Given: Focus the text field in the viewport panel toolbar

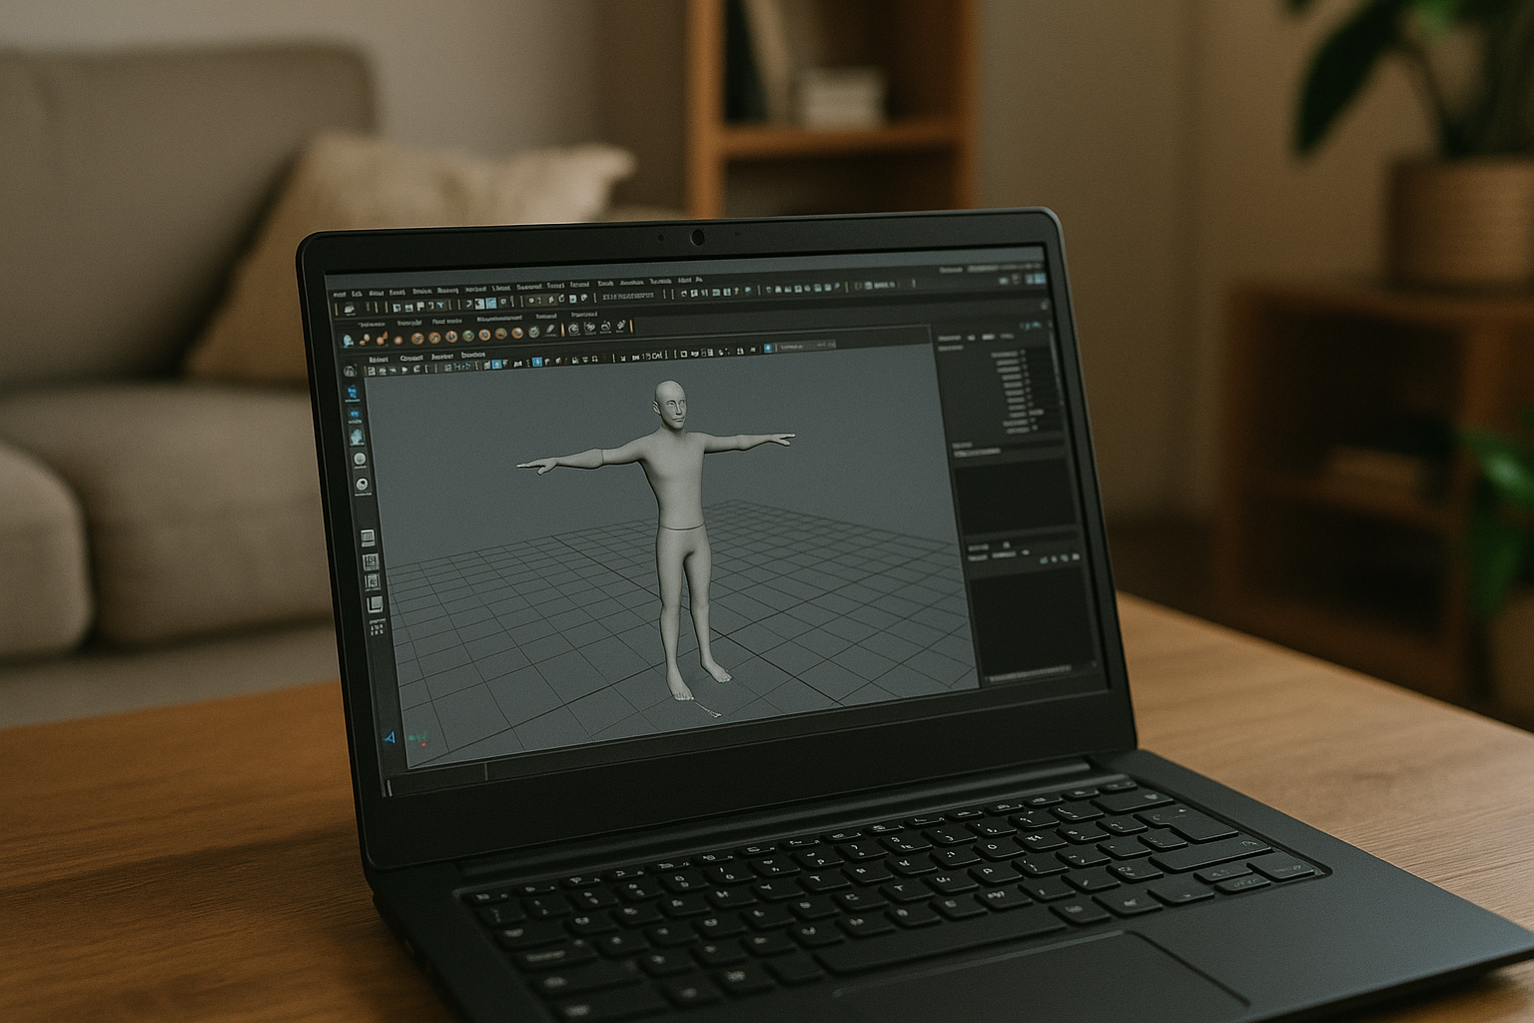Looking at the screenshot, I should tap(806, 345).
